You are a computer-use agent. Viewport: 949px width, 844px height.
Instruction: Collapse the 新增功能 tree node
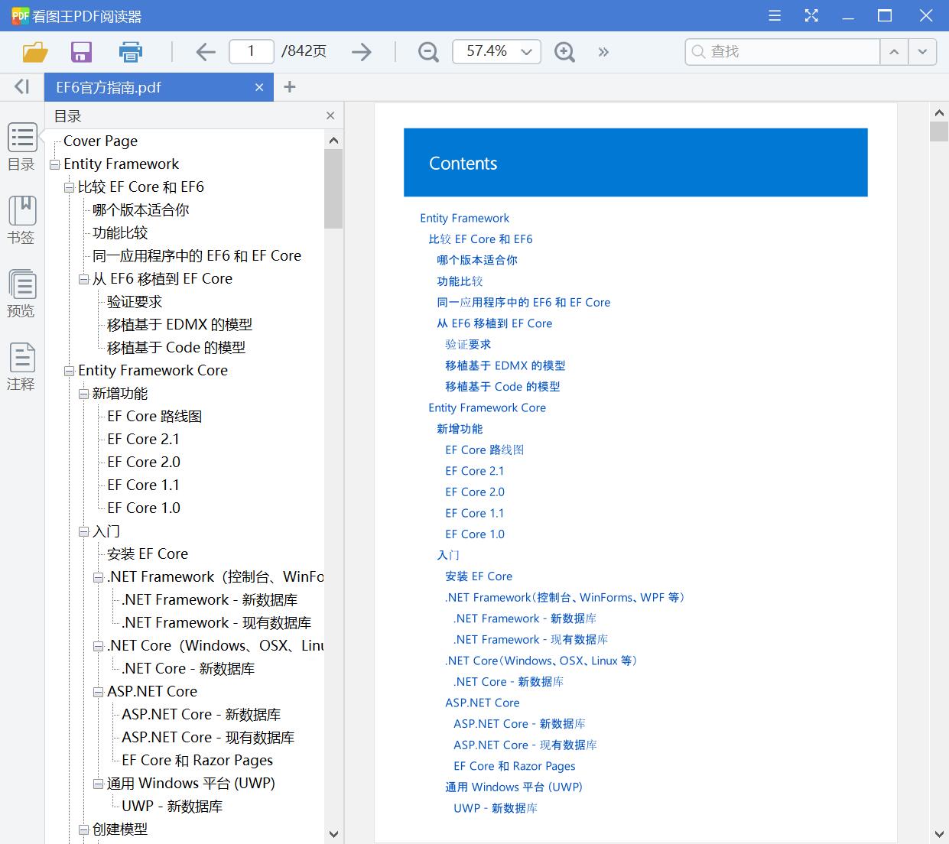83,394
